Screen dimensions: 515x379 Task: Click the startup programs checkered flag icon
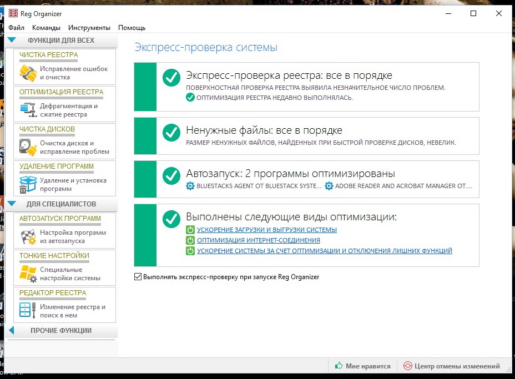[x=28, y=237]
